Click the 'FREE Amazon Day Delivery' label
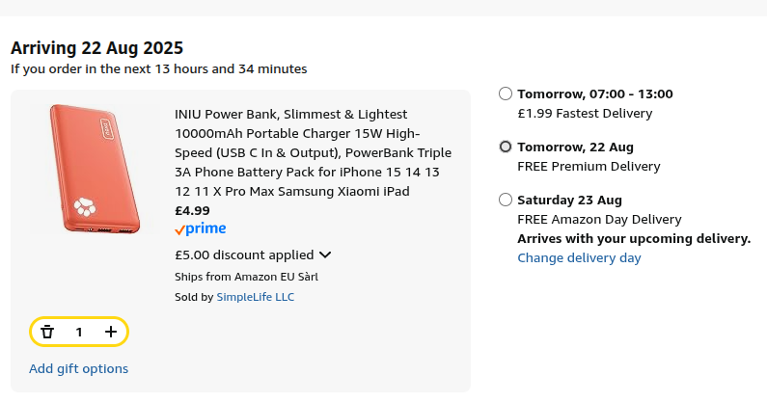767x402 pixels. pyautogui.click(x=599, y=219)
